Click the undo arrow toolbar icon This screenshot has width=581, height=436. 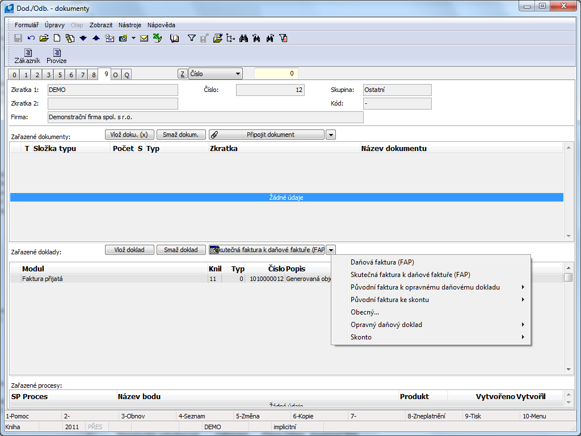pyautogui.click(x=31, y=39)
